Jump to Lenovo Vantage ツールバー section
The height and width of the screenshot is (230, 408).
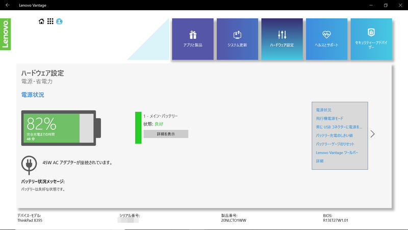[x=337, y=152]
